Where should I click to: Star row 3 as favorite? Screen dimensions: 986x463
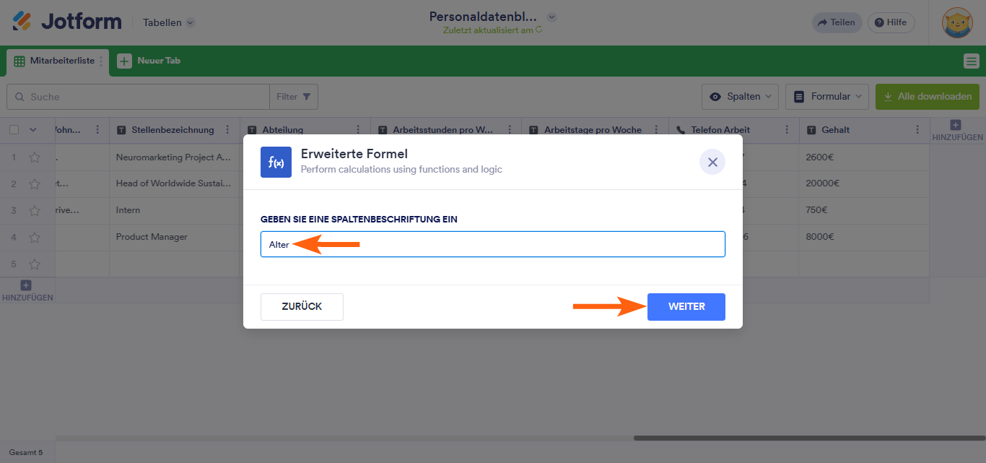pos(35,211)
